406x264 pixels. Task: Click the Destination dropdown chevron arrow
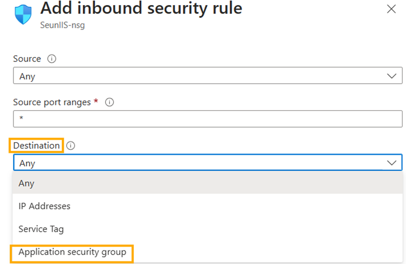pyautogui.click(x=391, y=163)
